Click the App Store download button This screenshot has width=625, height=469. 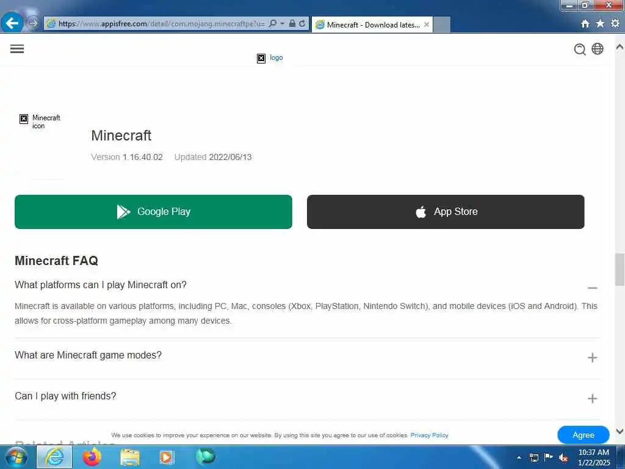click(x=446, y=212)
